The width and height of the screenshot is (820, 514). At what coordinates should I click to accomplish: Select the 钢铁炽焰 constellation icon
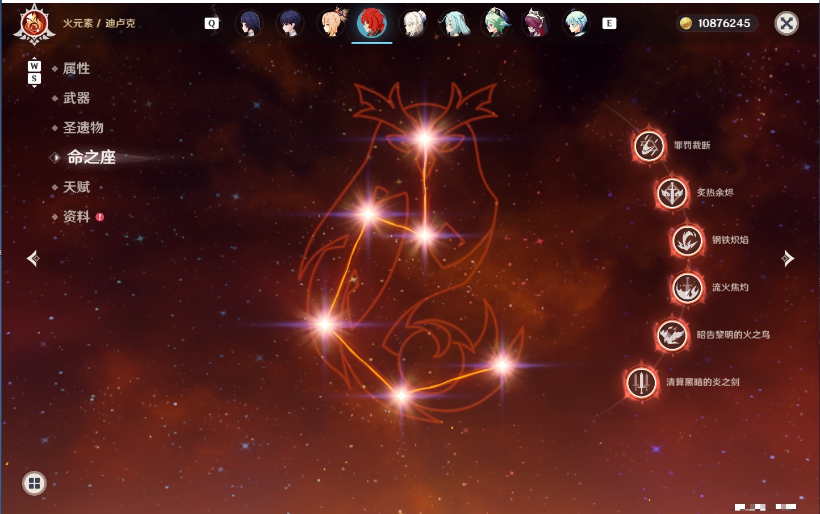coord(687,240)
